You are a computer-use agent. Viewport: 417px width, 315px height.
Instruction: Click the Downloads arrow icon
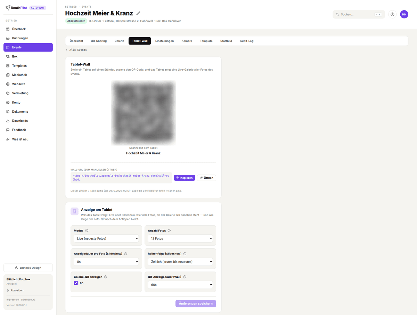click(8, 121)
